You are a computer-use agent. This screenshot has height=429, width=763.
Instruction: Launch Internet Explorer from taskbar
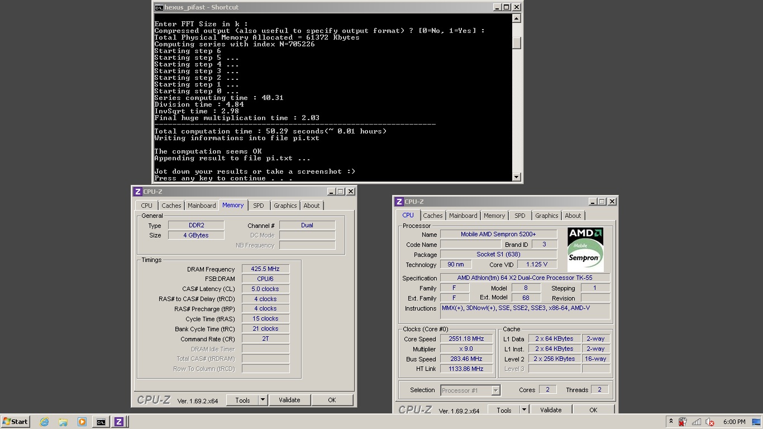(x=44, y=422)
